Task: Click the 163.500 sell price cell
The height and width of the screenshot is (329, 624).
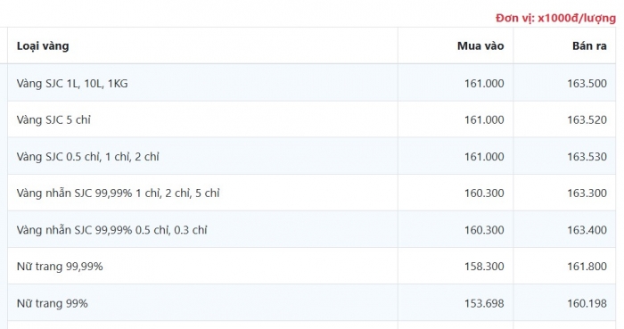Action: (x=587, y=84)
